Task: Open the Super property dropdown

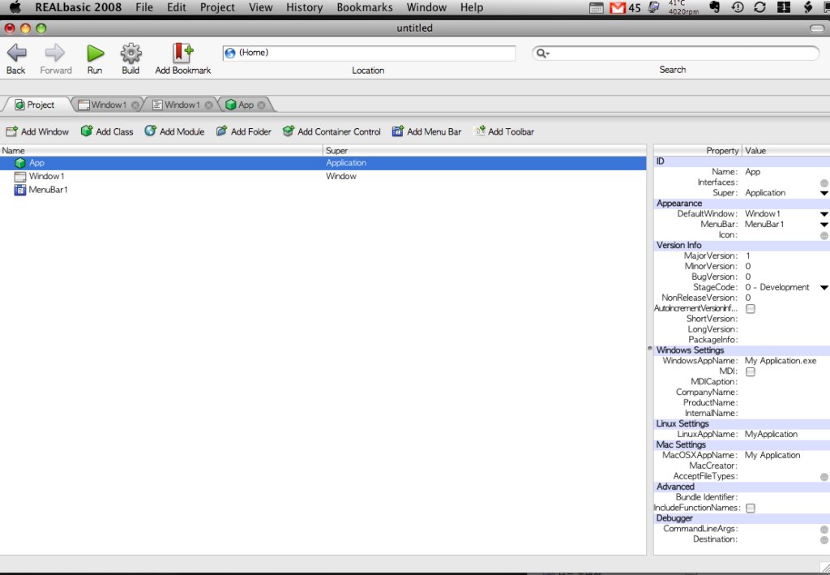Action: coord(824,193)
